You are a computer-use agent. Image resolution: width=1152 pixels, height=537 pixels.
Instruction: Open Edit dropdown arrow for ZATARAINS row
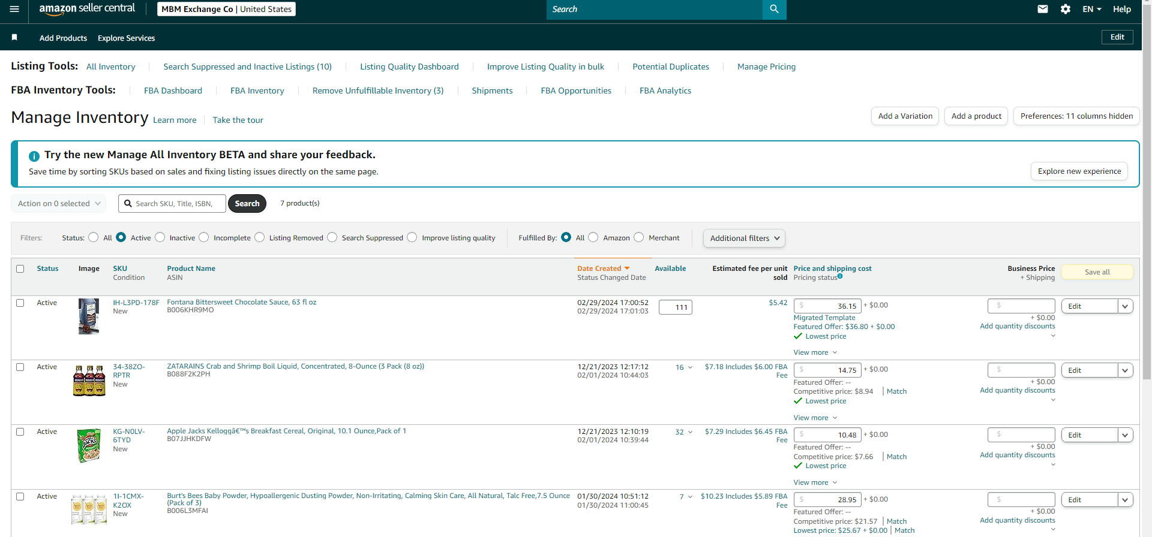[1126, 370]
